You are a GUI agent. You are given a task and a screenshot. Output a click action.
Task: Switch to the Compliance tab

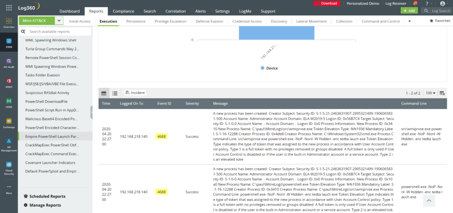coord(123,11)
